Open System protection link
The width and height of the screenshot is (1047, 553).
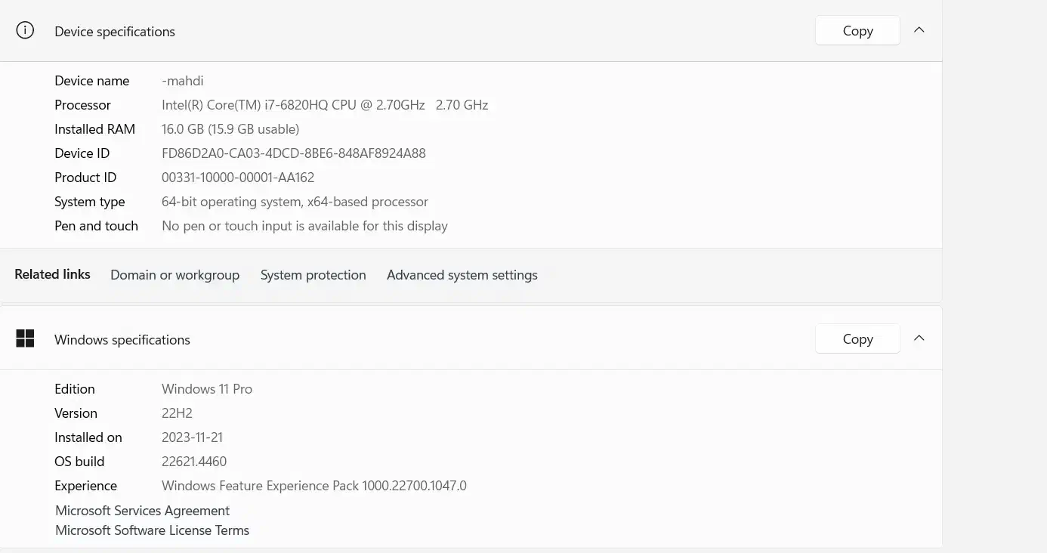[x=313, y=275]
